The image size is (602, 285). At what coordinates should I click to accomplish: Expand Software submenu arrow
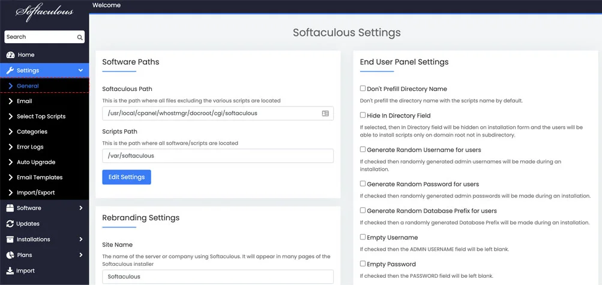pos(80,208)
